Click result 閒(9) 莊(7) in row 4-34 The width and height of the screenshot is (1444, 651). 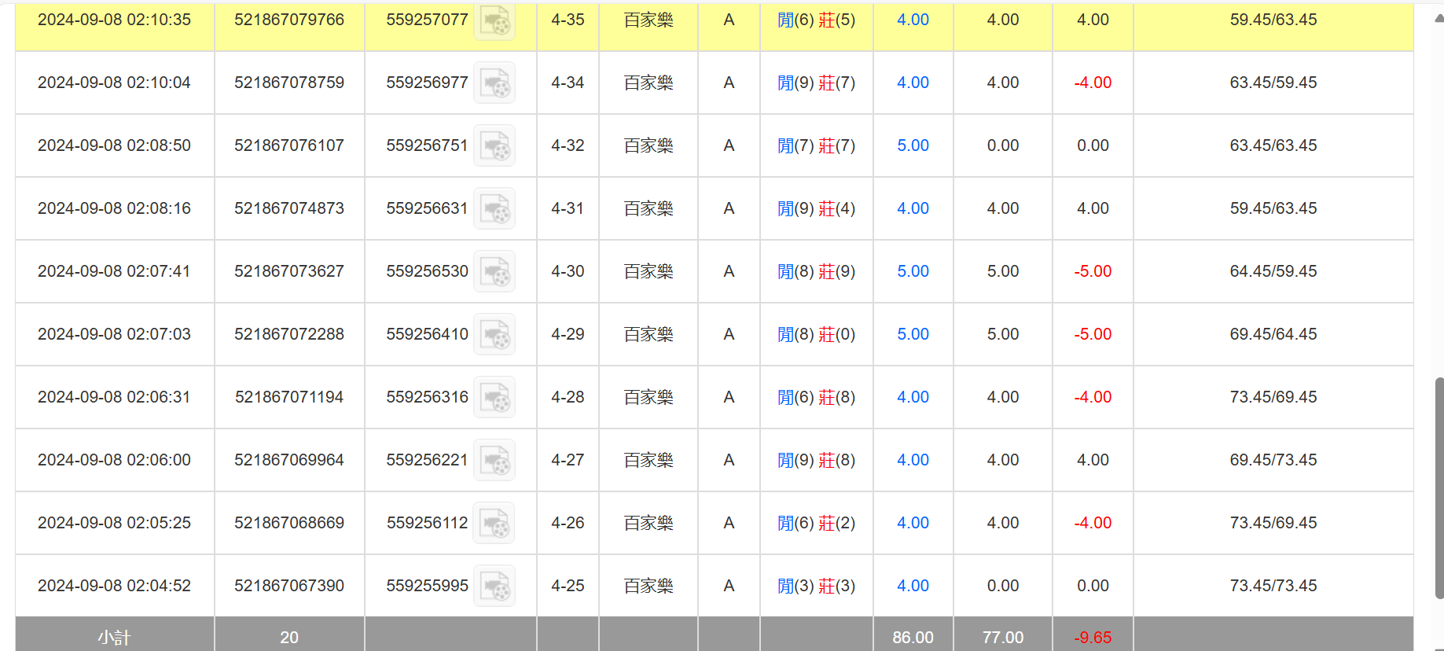coord(816,83)
